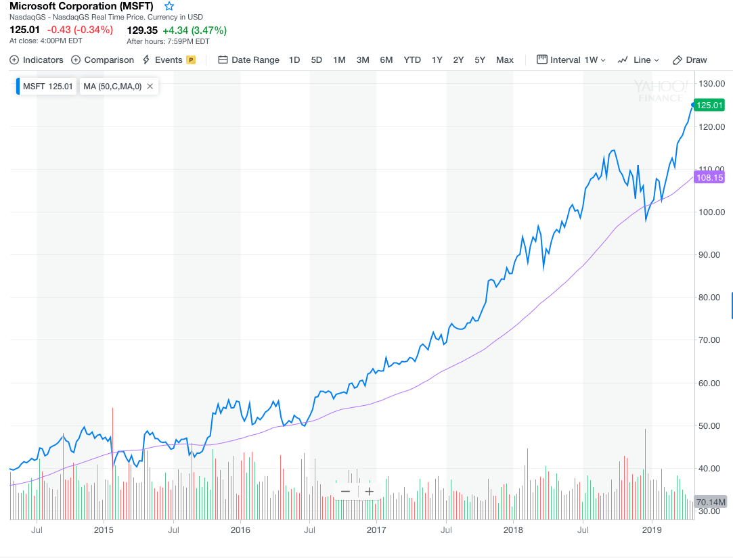Select the Max date range
Screen dimensions: 733x558
[505, 60]
